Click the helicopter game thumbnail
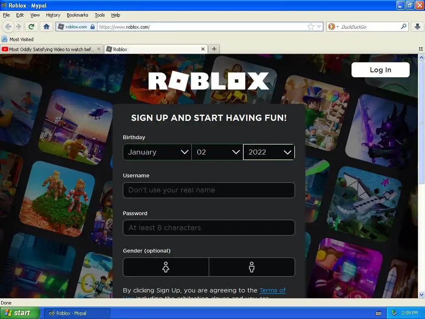The width and height of the screenshot is (425, 319). click(76, 127)
